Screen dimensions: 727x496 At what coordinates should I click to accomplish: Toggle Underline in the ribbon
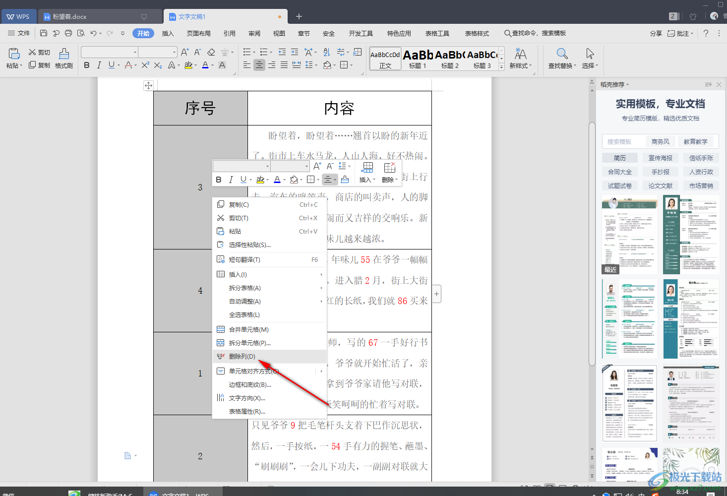click(111, 65)
